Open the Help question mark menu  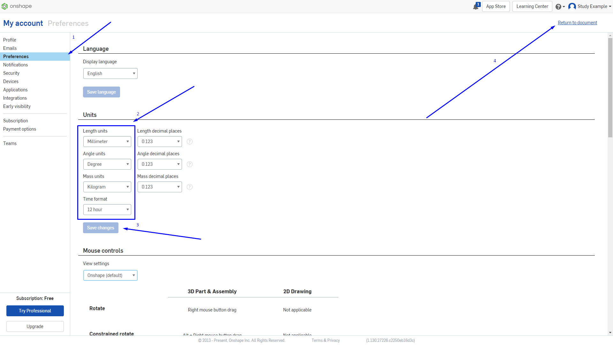[x=560, y=6]
